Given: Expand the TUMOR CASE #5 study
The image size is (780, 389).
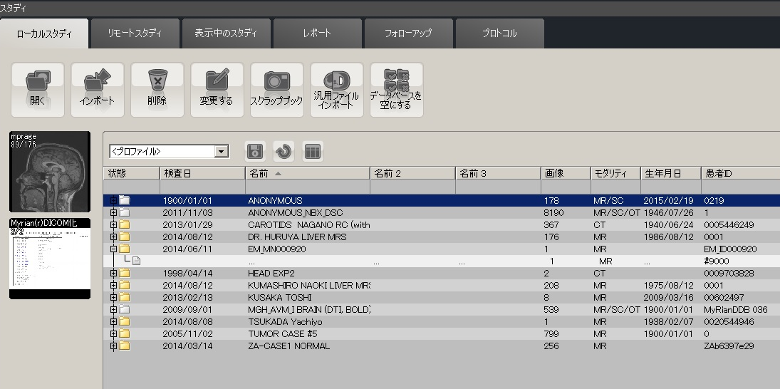Looking at the screenshot, I should [x=113, y=333].
